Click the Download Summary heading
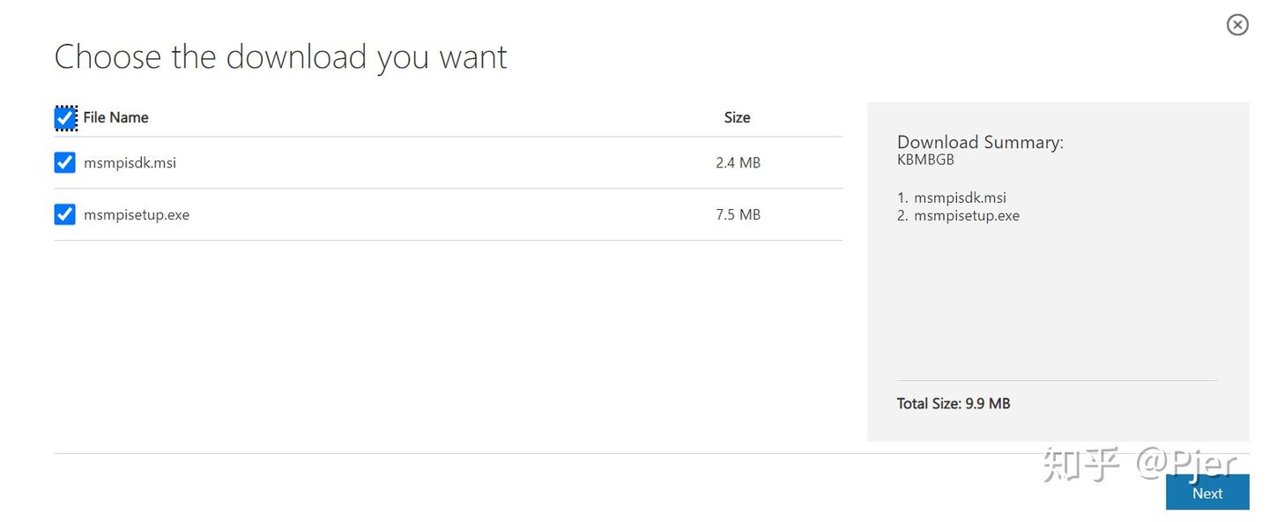This screenshot has height=522, width=1269. 980,142
